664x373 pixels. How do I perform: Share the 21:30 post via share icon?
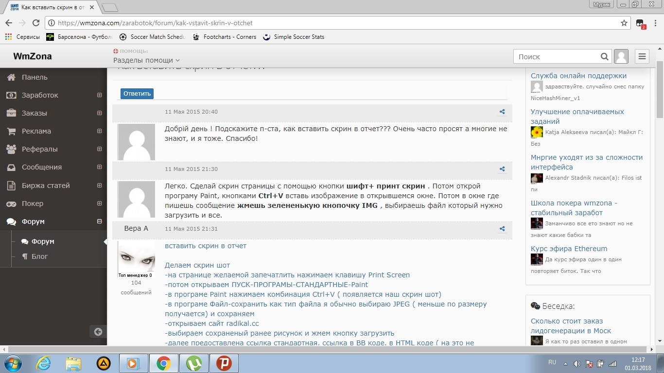tap(502, 169)
